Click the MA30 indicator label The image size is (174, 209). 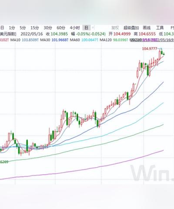pos(45,40)
